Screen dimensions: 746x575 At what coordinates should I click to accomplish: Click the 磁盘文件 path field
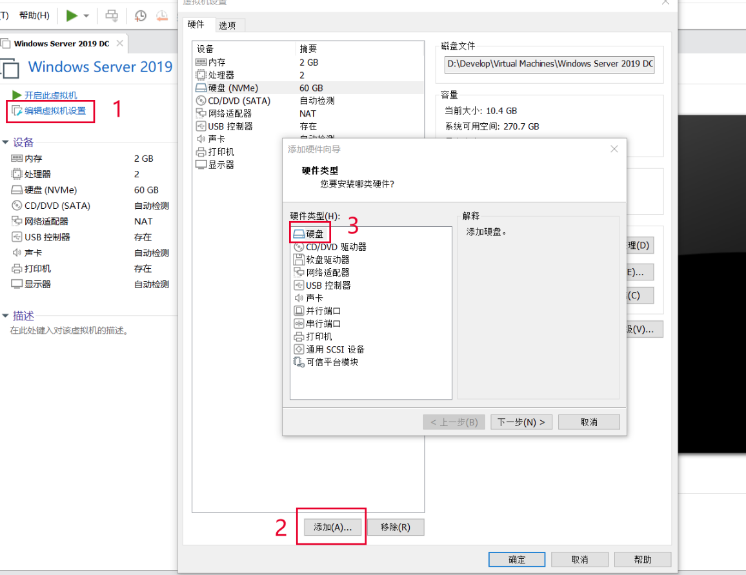549,64
